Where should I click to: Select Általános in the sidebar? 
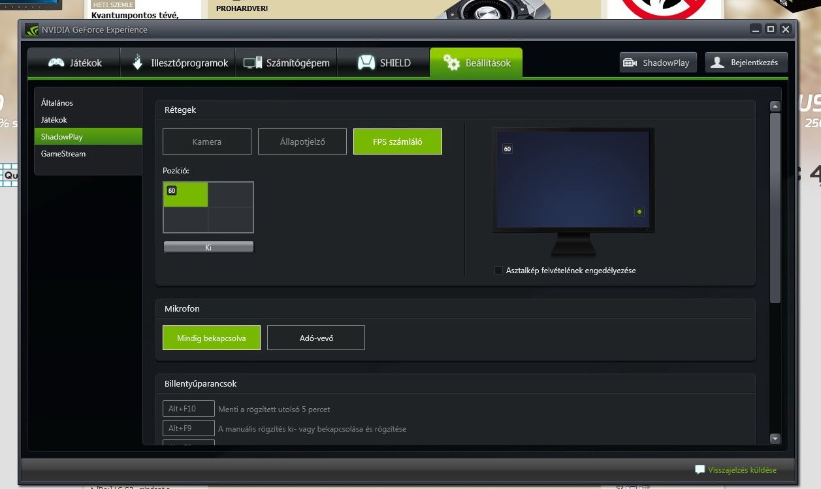click(x=88, y=103)
